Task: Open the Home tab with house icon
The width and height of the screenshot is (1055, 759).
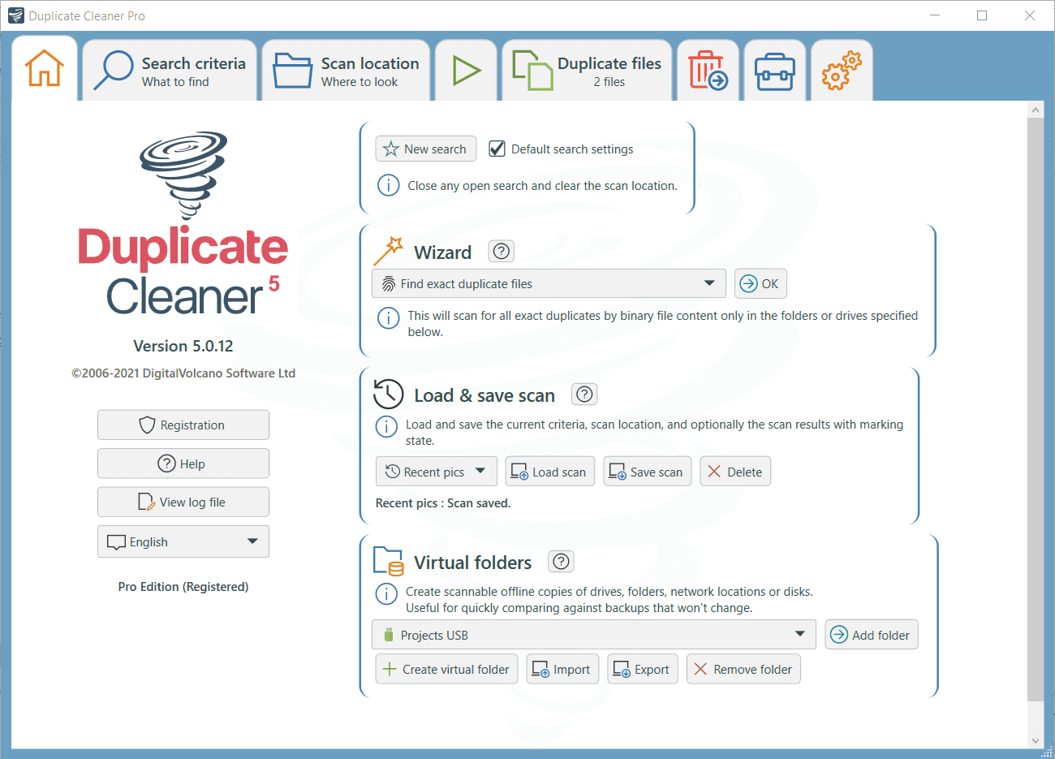Action: [x=45, y=70]
